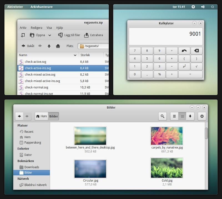Viewport: 222px width, 199px height.
Task: Select check-active-ins.svg row
Action: click(63, 68)
